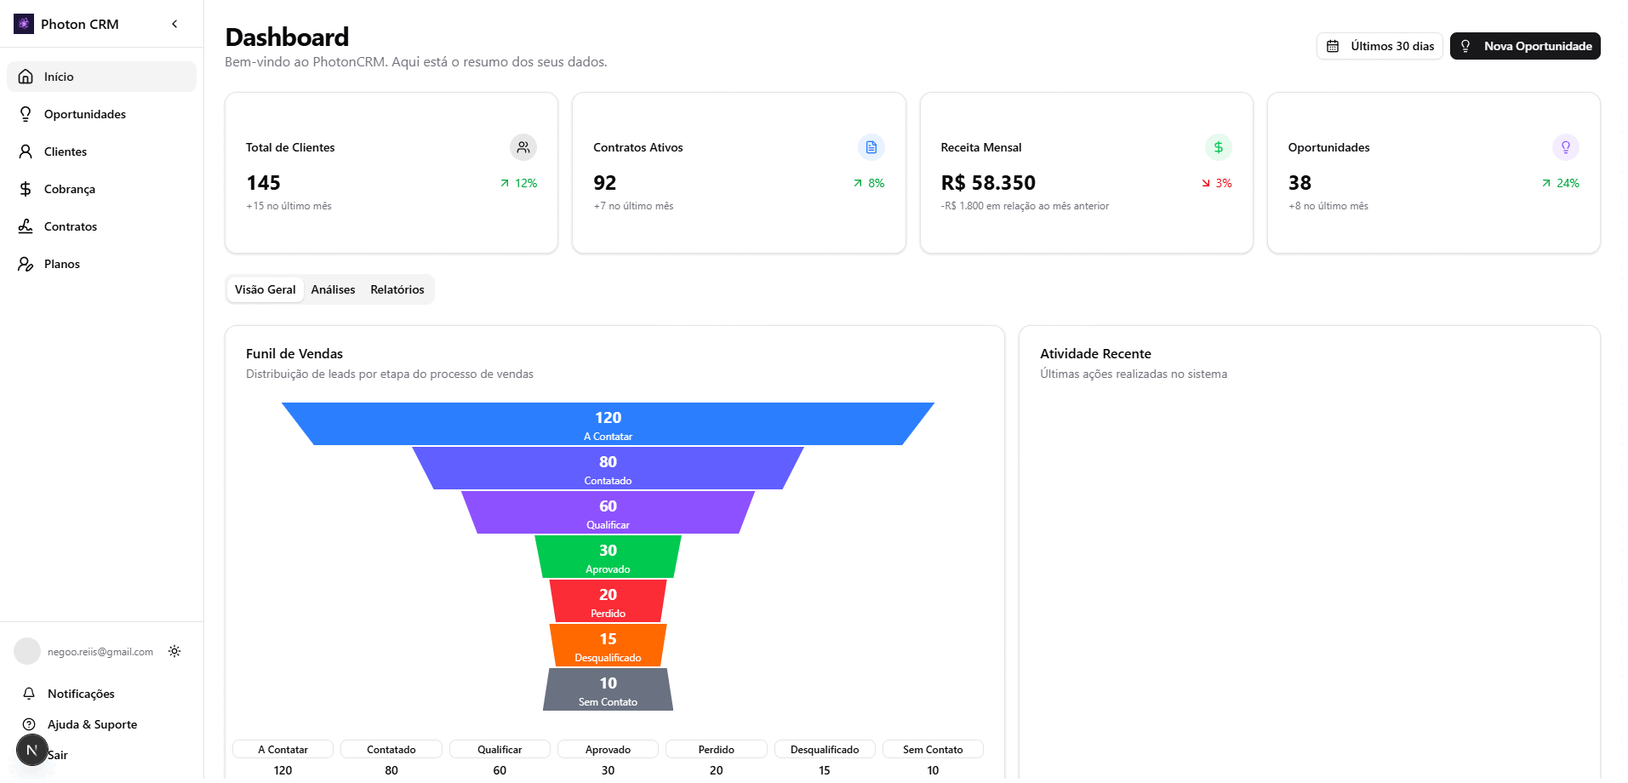The image size is (1628, 783).
Task: Open the Últimos 30 dias date selector
Action: (x=1379, y=46)
